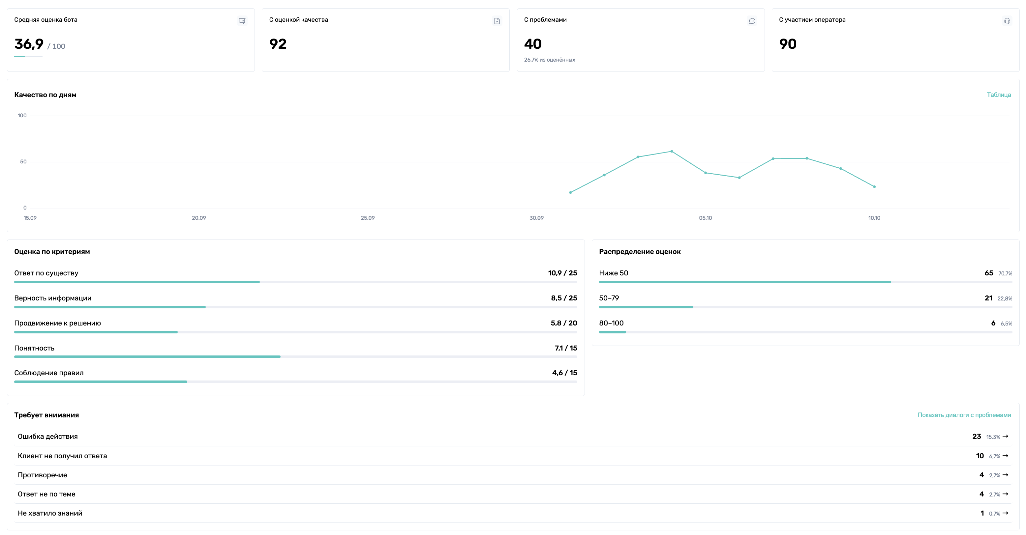Click the Противоречие issue label
1026x535 pixels.
coord(42,475)
